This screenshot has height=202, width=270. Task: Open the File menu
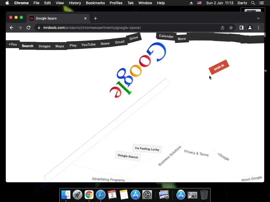(36, 3)
